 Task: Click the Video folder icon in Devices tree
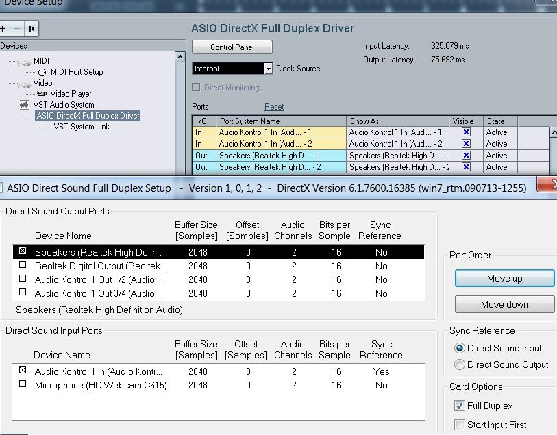coord(24,85)
